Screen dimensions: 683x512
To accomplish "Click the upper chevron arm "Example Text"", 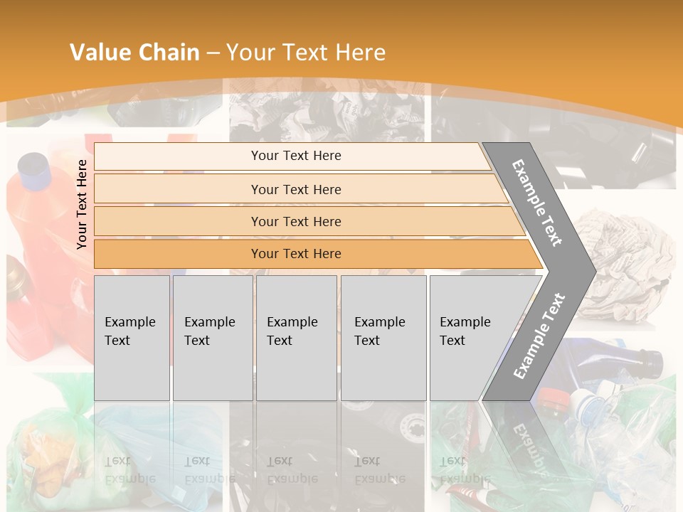I will [538, 202].
